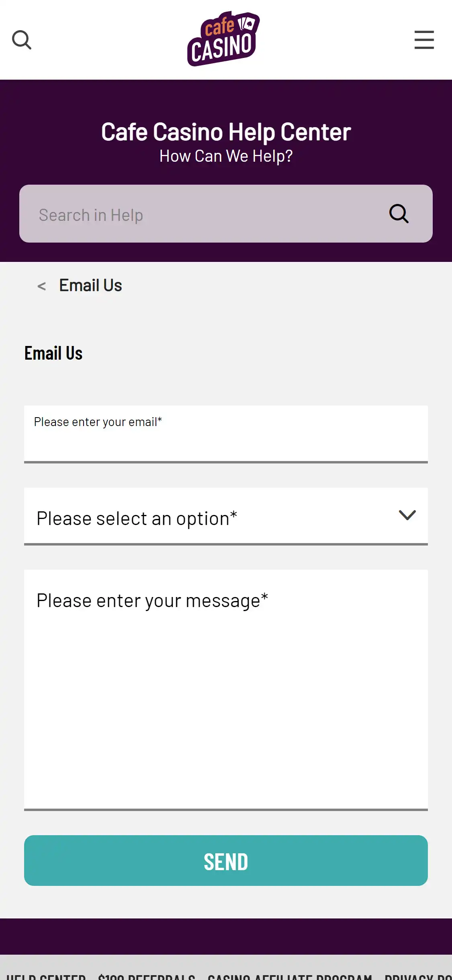Click the 'Email Us' breadcrumb link

[x=90, y=286]
